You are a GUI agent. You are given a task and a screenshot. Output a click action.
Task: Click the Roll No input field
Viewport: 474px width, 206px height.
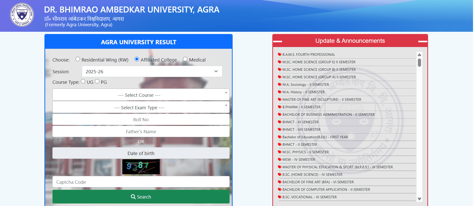point(141,119)
